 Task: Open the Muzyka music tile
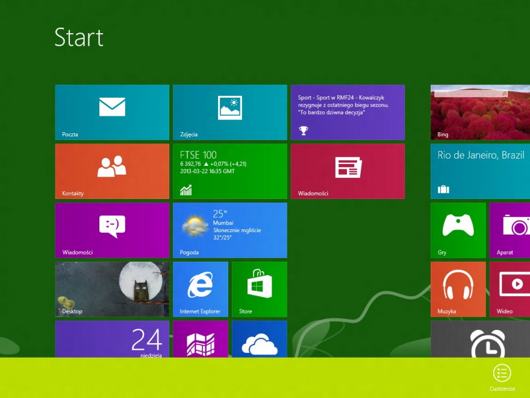click(x=458, y=289)
